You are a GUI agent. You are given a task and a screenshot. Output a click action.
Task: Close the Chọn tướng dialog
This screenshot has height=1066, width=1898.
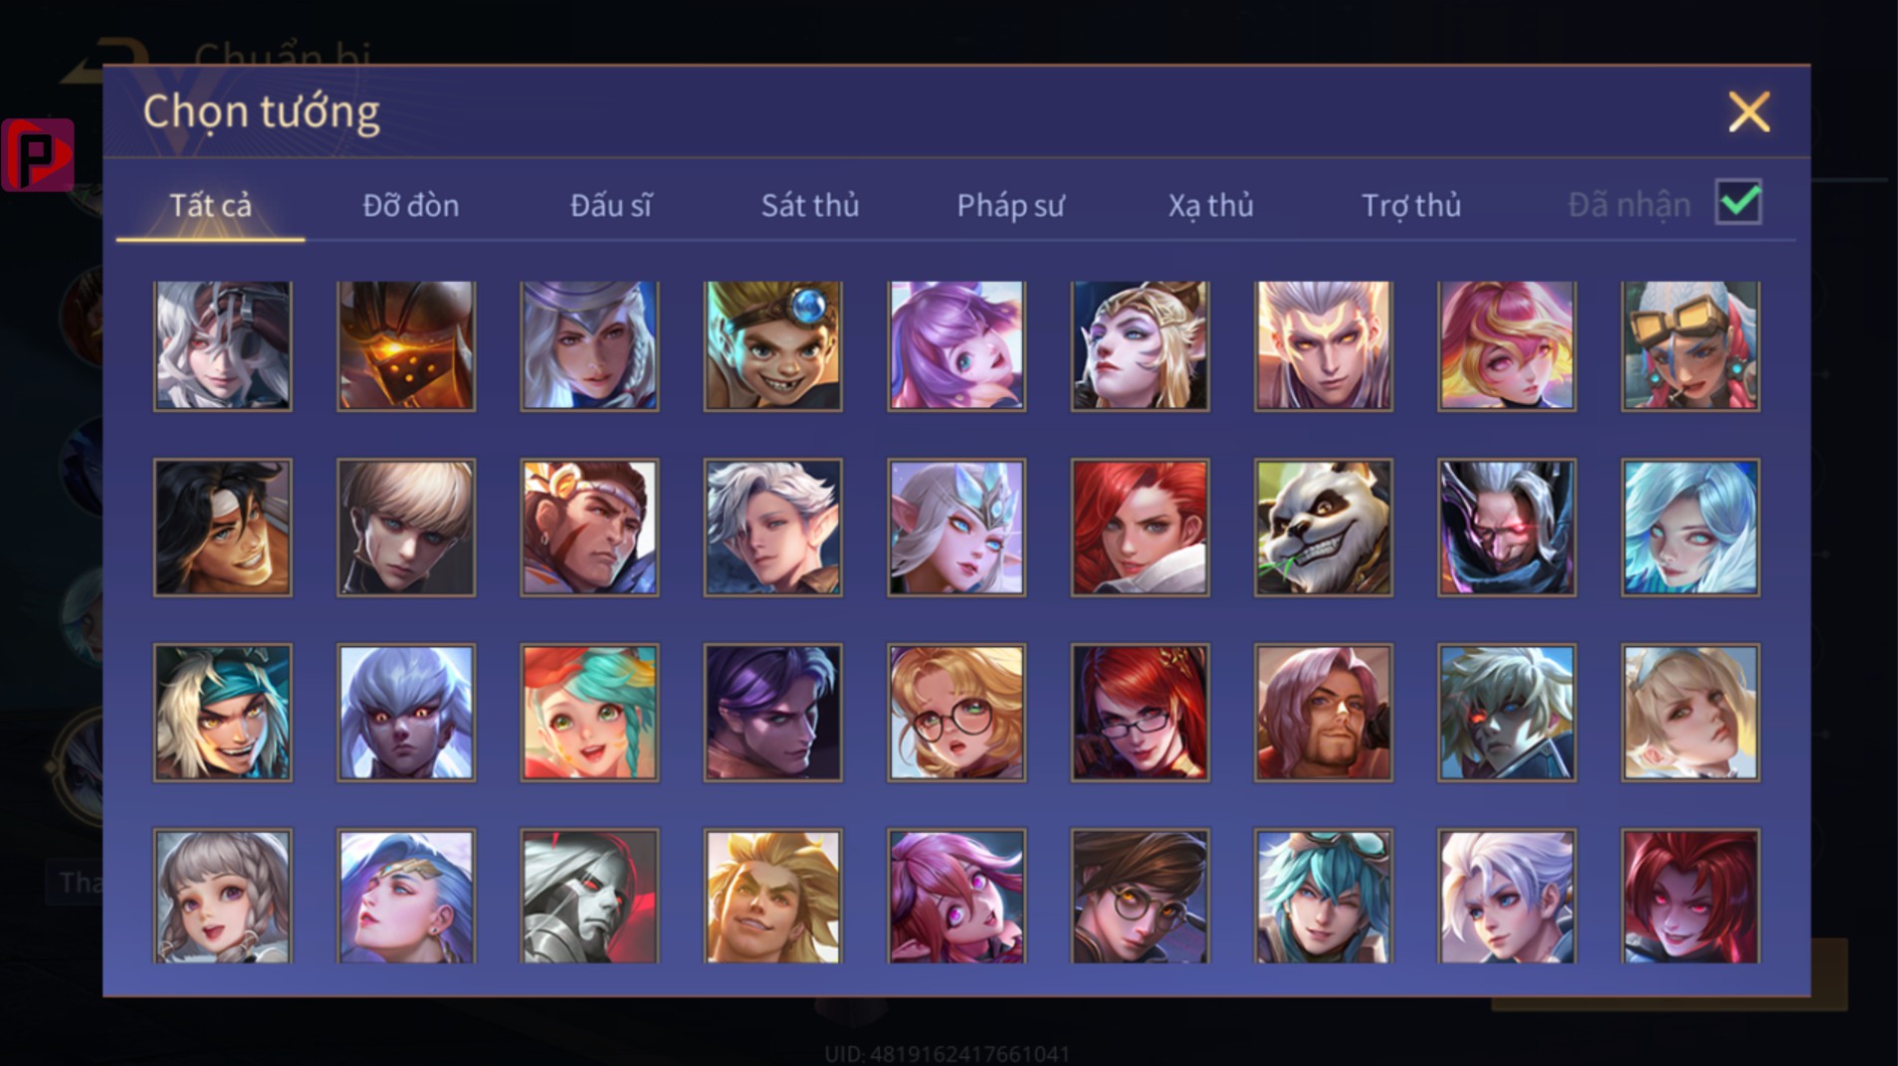pyautogui.click(x=1749, y=111)
